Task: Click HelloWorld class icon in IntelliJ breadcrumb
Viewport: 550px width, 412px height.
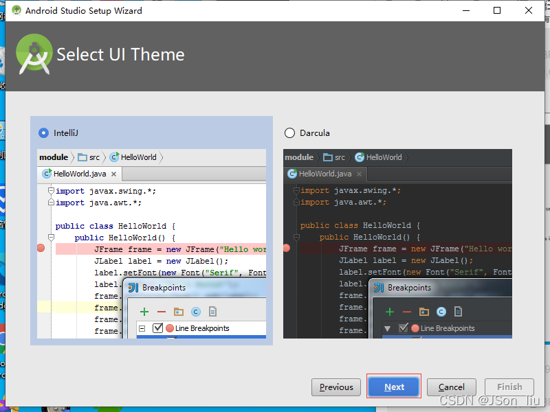Action: click(x=114, y=157)
